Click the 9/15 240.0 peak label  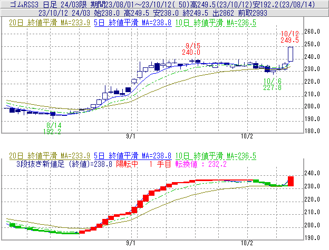pyautogui.click(x=191, y=49)
